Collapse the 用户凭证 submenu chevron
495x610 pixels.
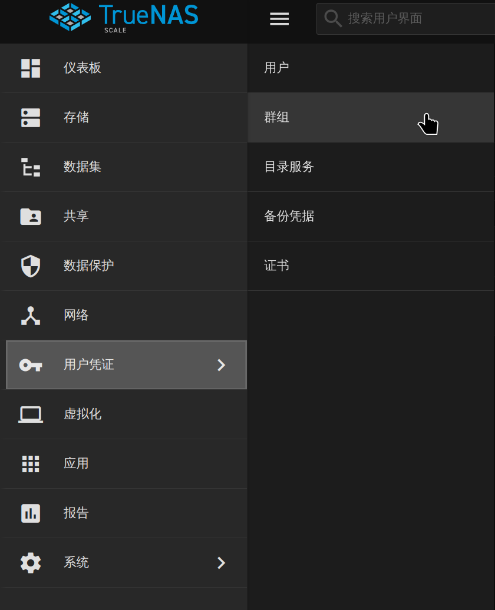click(221, 365)
